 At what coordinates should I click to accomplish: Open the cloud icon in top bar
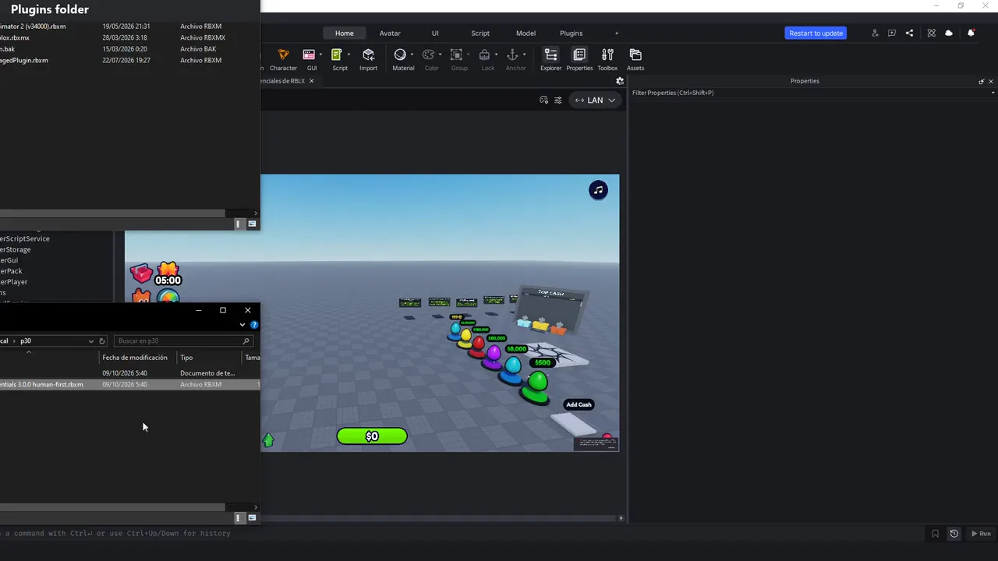(x=949, y=33)
